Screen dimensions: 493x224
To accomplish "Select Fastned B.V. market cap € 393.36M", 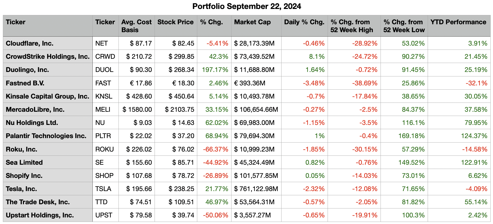I will click(x=250, y=83).
